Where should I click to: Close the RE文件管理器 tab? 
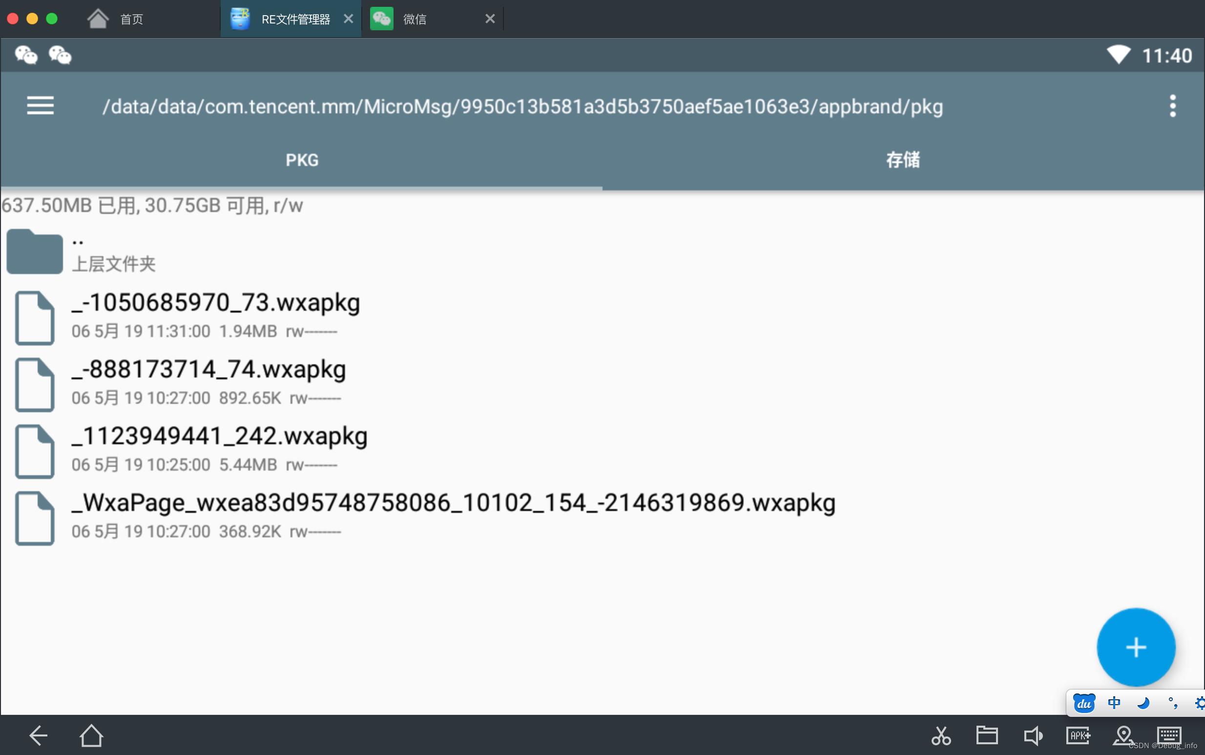pyautogui.click(x=349, y=19)
